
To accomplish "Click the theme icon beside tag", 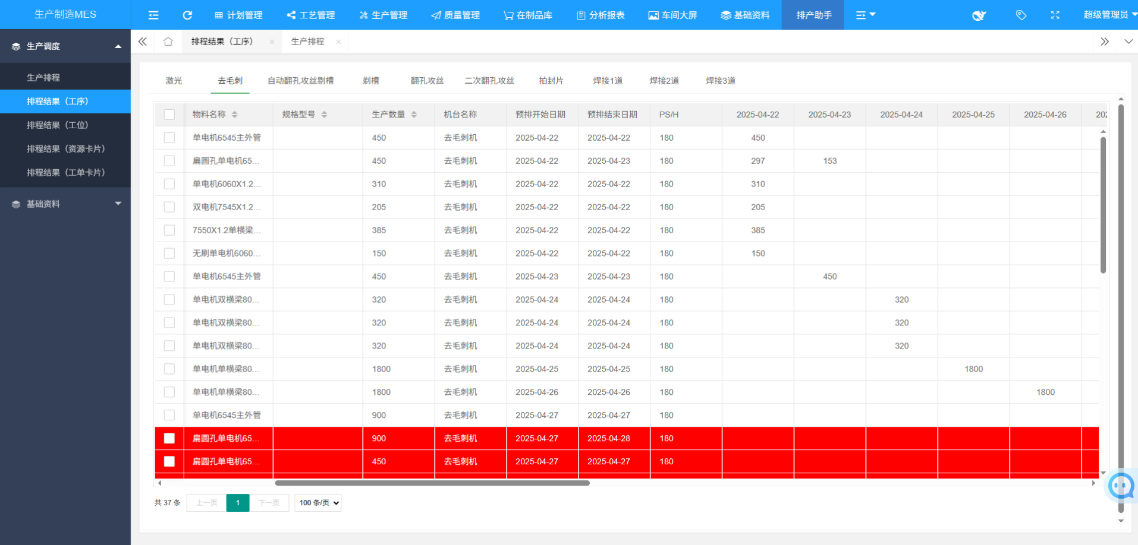I will 979,15.
